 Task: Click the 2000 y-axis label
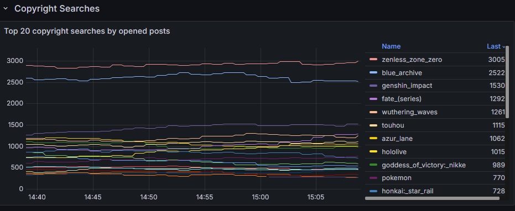(15, 104)
